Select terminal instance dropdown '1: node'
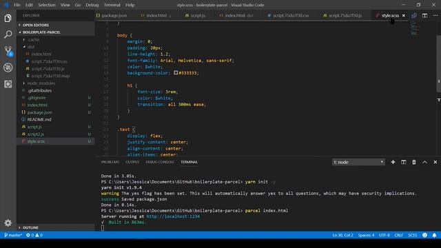This screenshot has height=248, width=441. pos(358,162)
